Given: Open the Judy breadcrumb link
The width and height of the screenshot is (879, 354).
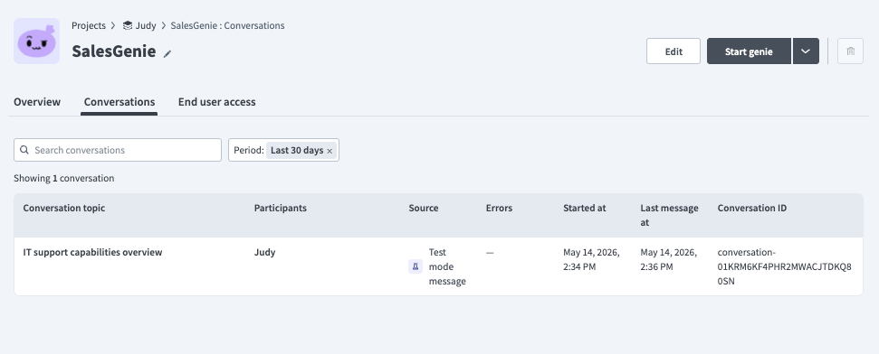Looking at the screenshot, I should 146,25.
